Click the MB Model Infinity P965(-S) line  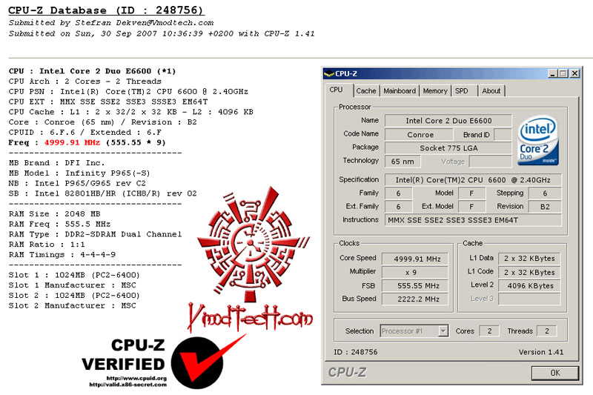(79, 173)
